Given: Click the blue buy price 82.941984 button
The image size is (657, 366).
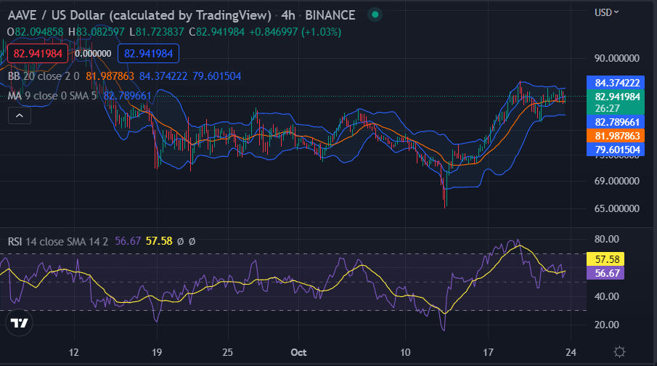Looking at the screenshot, I should pyautogui.click(x=148, y=54).
